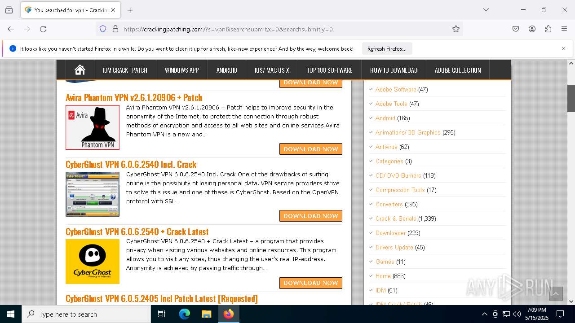Open the CyberGhost VPN 6.0.5.2405 Incl Patch title
The image size is (575, 323).
162,298
